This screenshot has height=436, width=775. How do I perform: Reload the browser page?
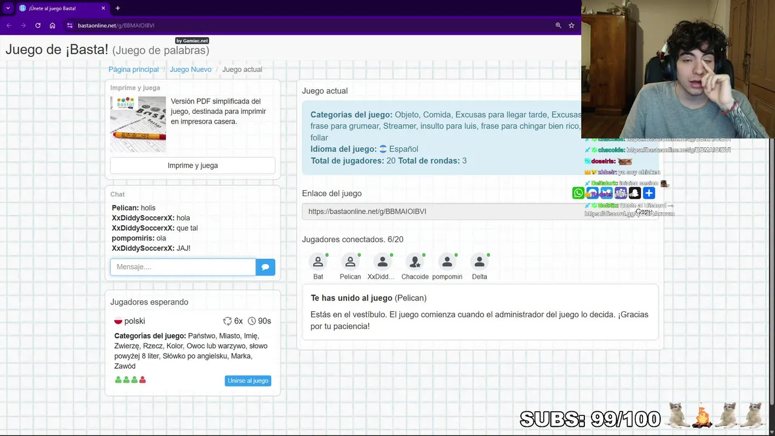pyautogui.click(x=38, y=25)
